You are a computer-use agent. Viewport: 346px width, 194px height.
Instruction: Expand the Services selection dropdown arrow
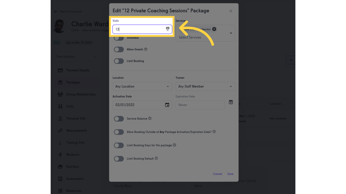231,33
